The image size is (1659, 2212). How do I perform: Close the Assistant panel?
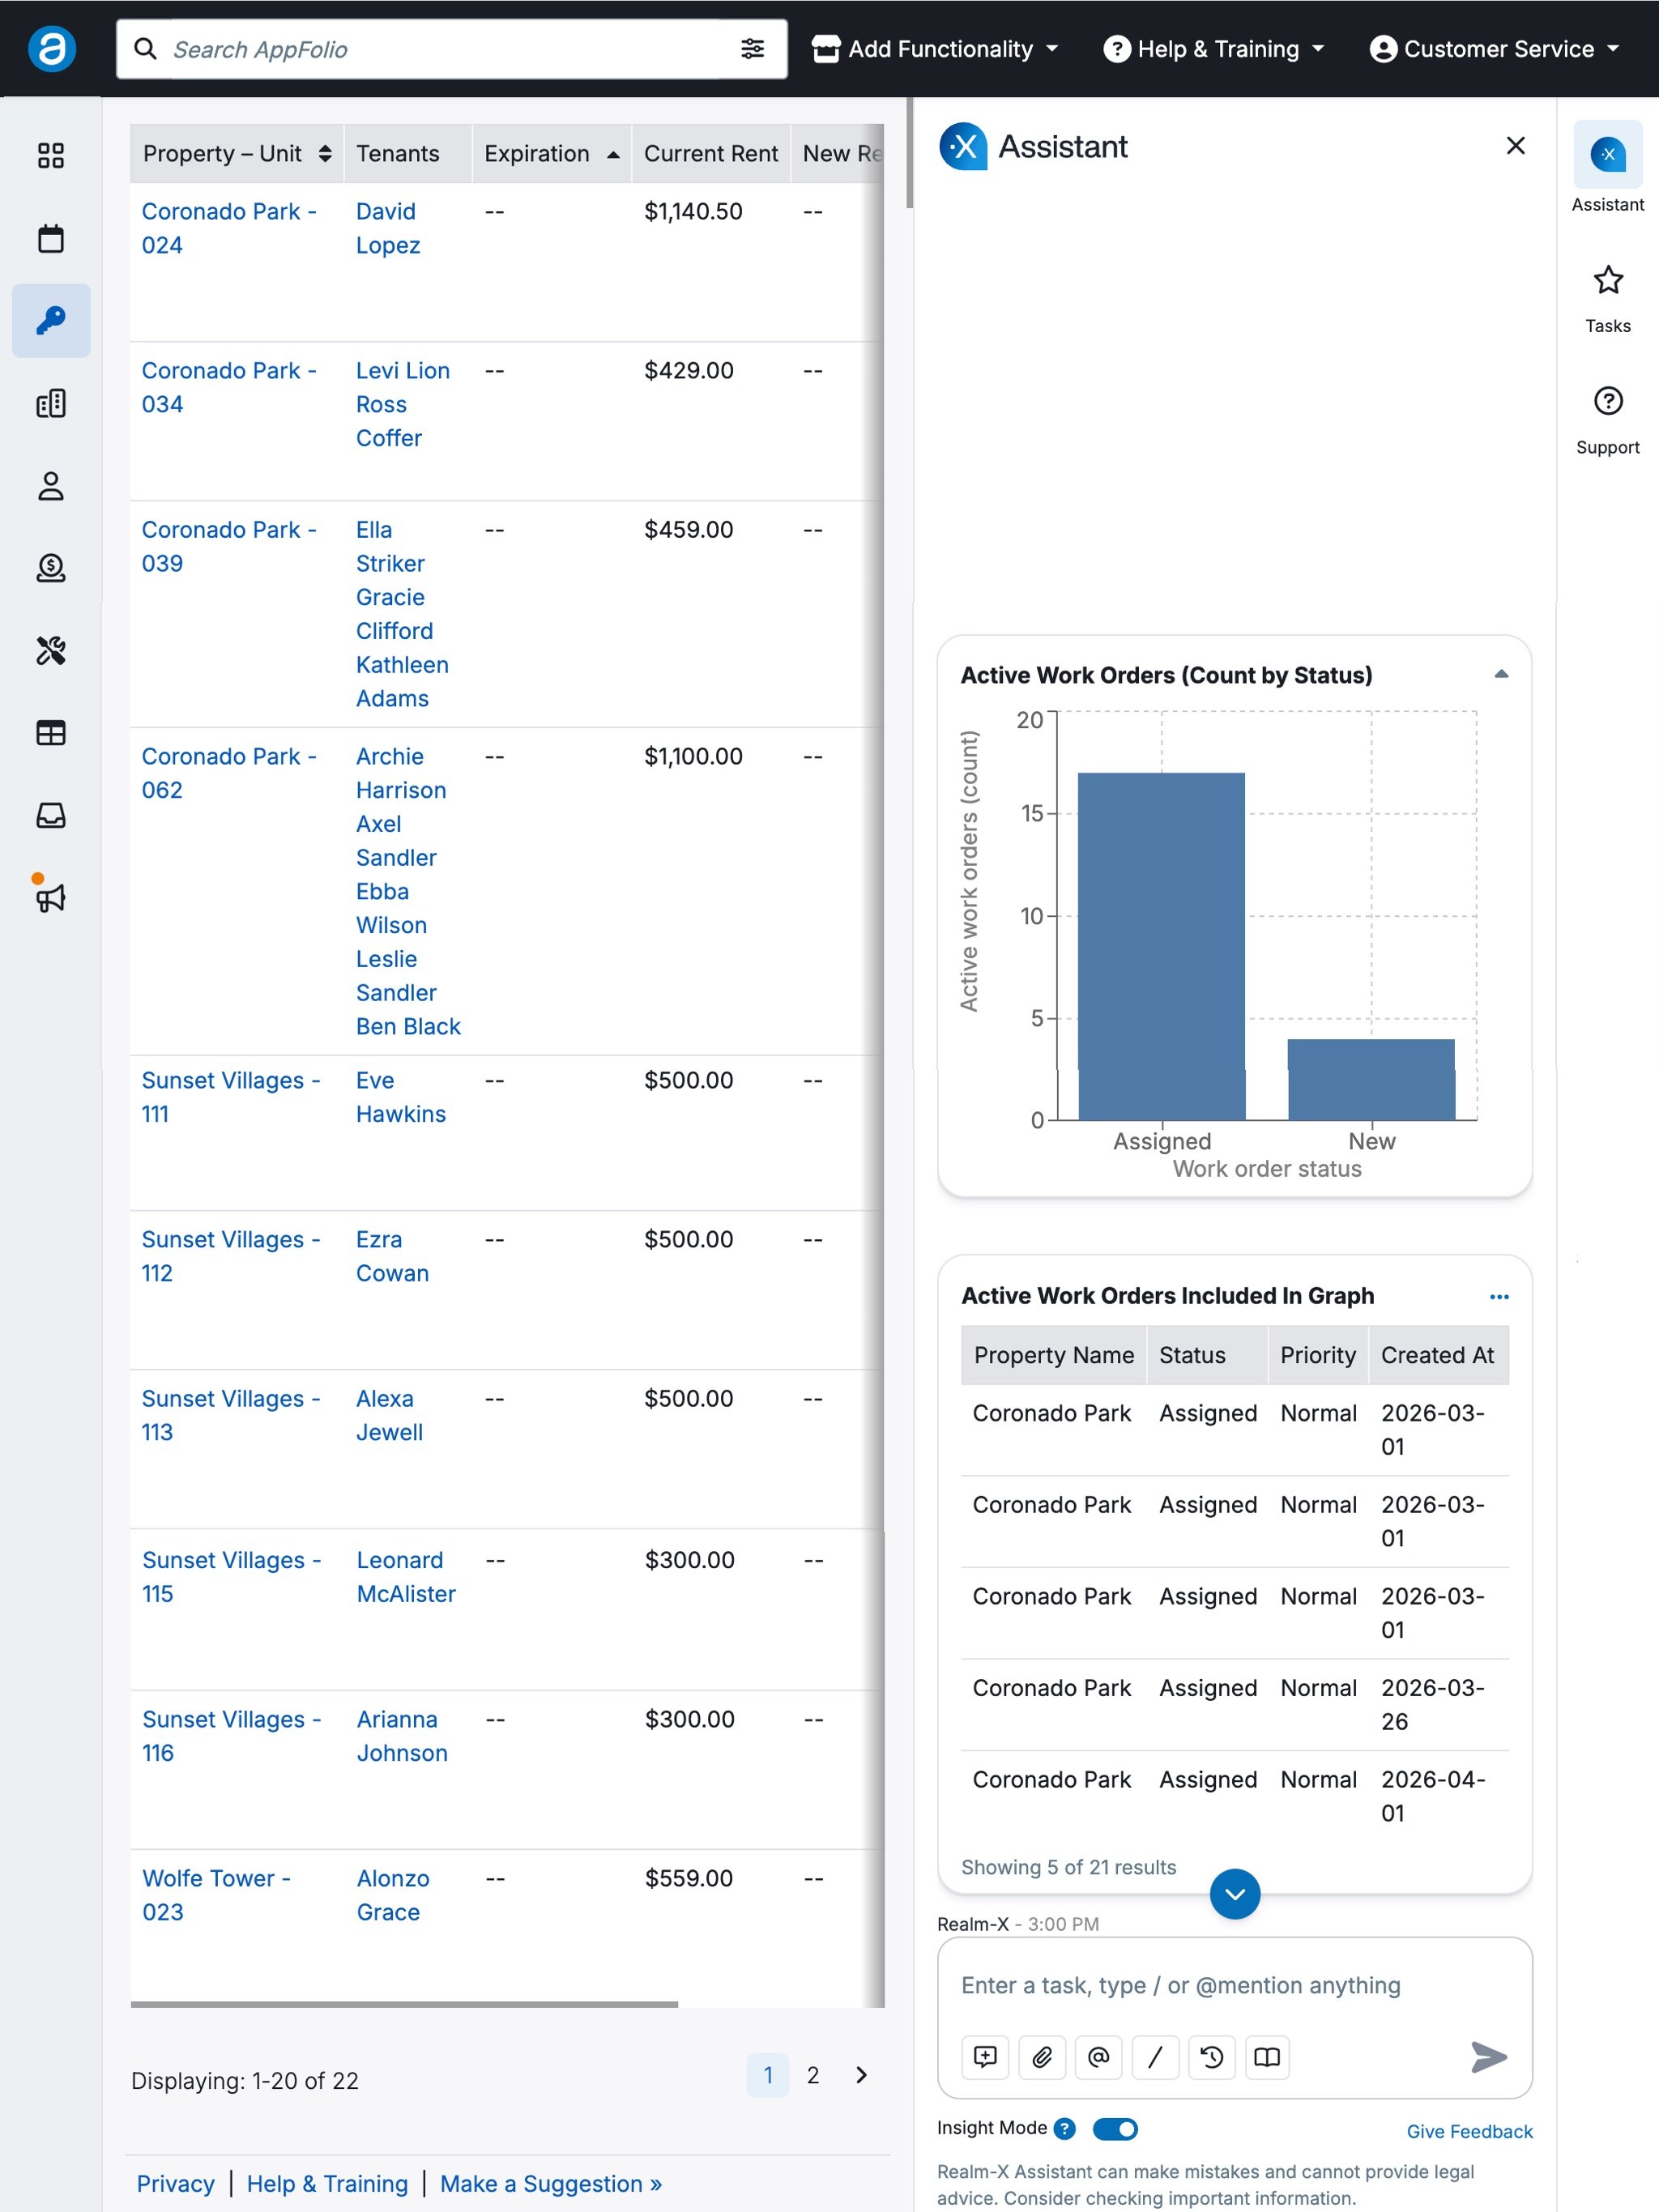pos(1515,146)
